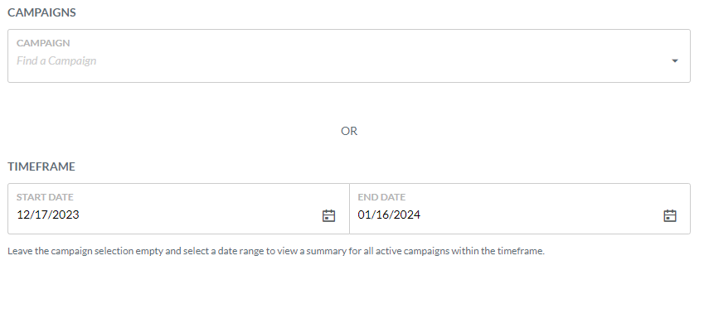Click the helper text about campaign selection
The image size is (704, 328).
[276, 251]
